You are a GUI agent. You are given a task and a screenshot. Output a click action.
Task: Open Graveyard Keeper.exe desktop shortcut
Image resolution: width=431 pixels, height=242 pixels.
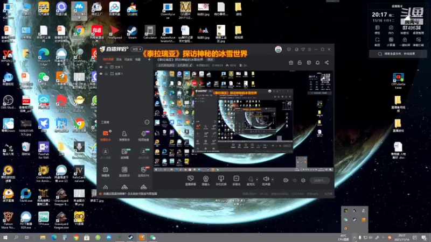pyautogui.click(x=61, y=220)
